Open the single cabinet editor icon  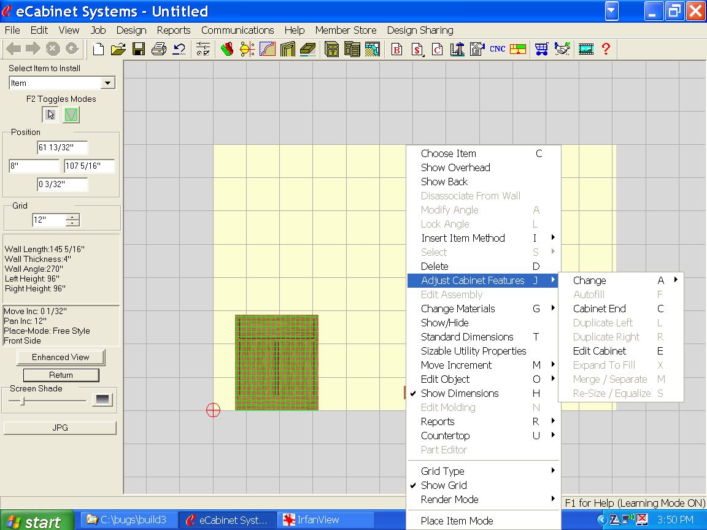tap(331, 48)
